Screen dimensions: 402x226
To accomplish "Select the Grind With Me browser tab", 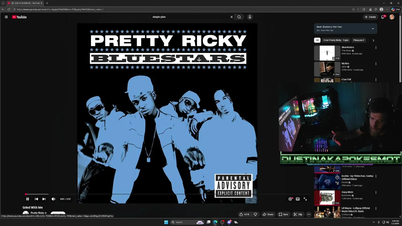I will coord(25,3).
